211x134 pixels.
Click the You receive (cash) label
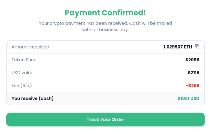[x=33, y=98]
